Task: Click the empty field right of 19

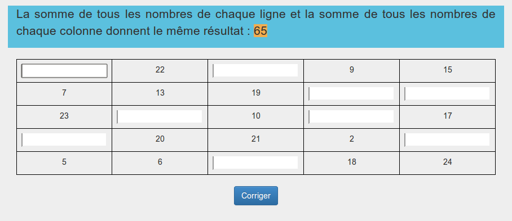Action: [x=351, y=94]
